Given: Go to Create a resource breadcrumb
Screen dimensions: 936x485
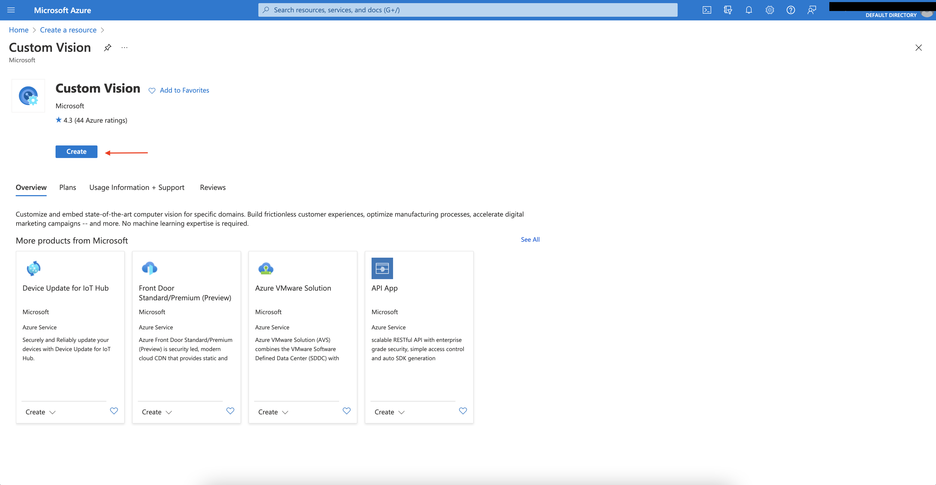Looking at the screenshot, I should point(68,30).
